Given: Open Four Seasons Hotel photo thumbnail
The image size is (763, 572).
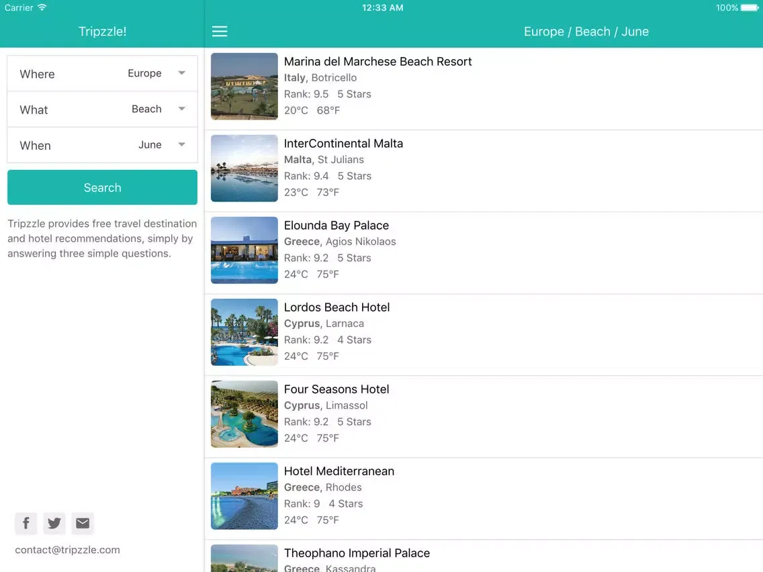Looking at the screenshot, I should click(x=244, y=414).
